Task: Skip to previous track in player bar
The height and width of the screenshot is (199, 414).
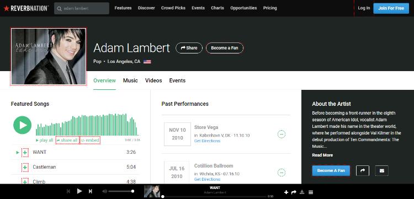Action: pyautogui.click(x=68, y=191)
